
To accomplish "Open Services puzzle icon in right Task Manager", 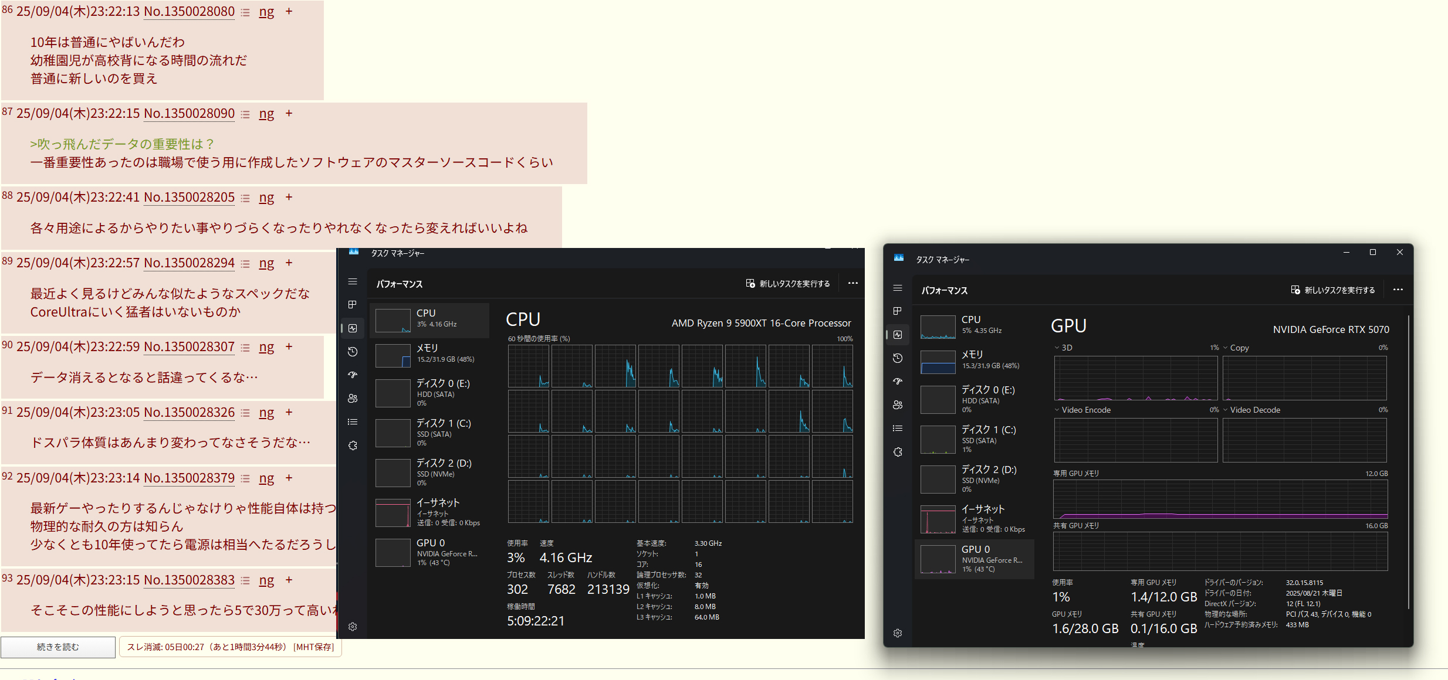I will point(898,452).
